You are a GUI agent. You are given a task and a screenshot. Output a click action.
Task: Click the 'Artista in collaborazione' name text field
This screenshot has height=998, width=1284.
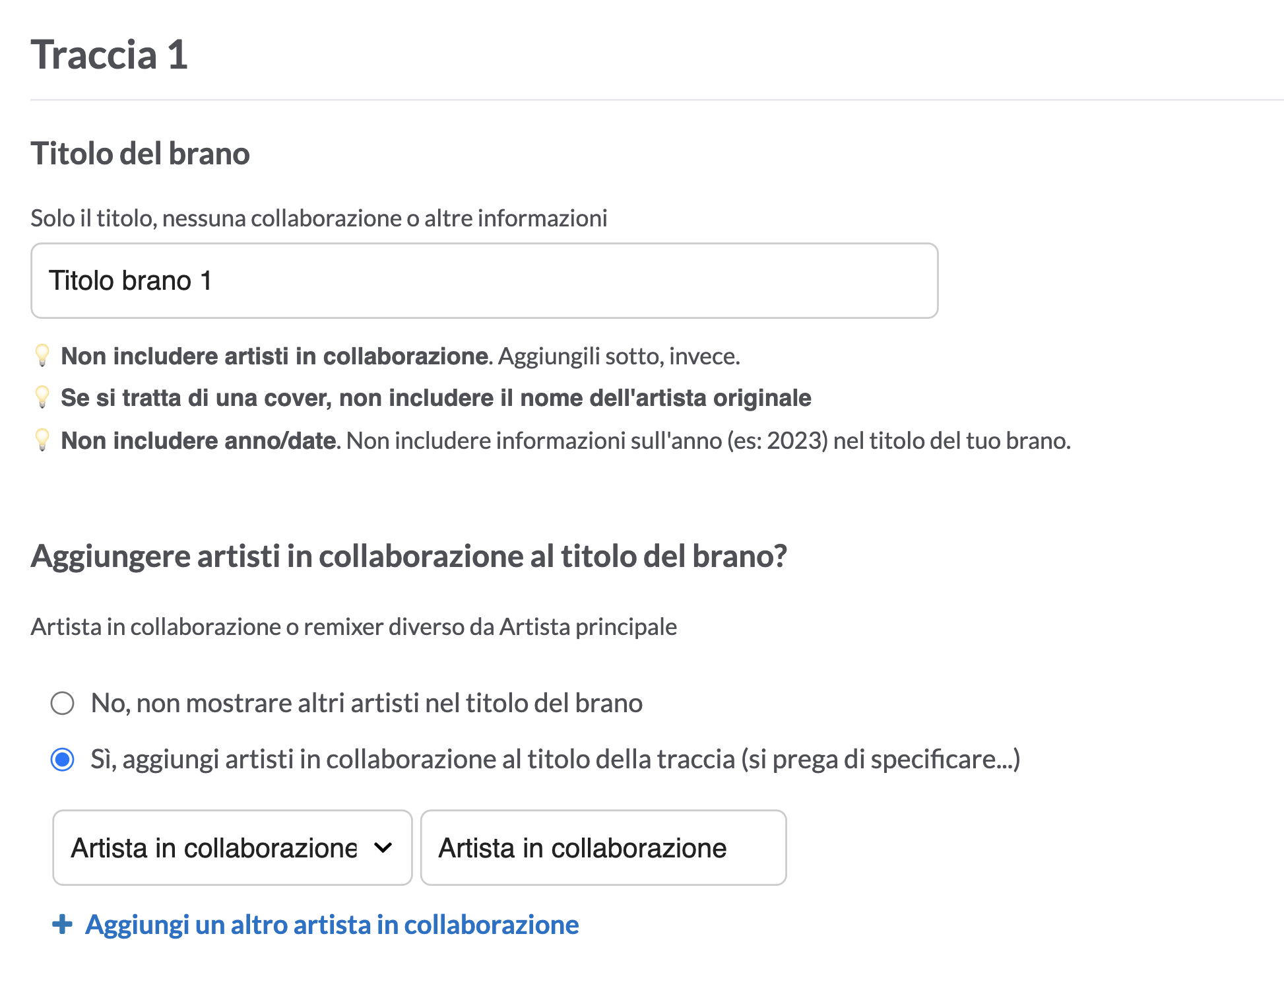[604, 848]
